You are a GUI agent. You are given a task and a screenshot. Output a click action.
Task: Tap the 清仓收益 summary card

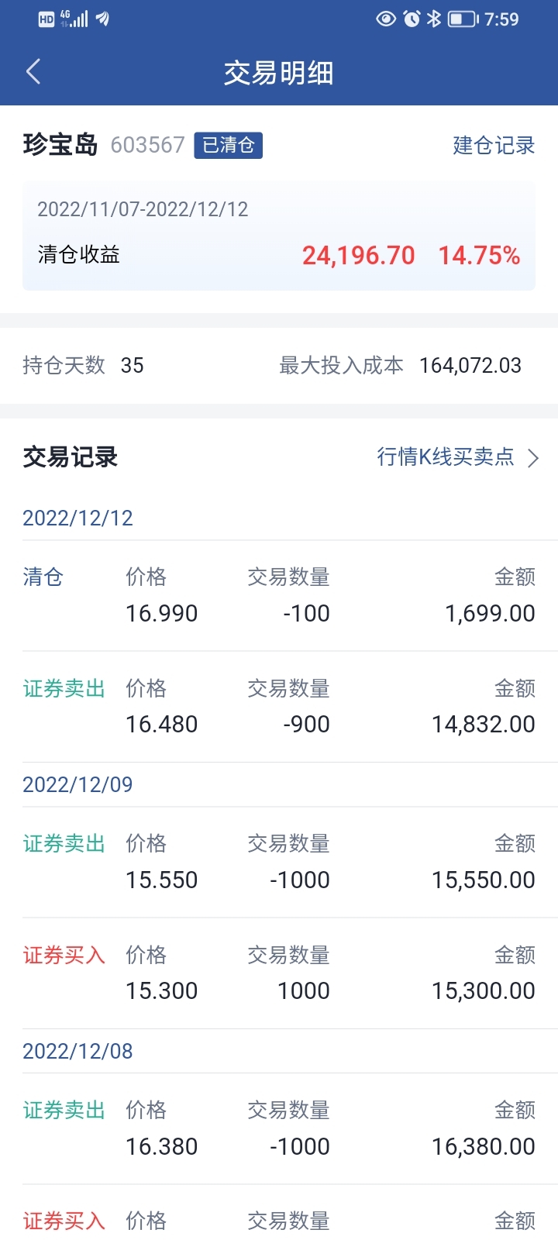pyautogui.click(x=279, y=236)
